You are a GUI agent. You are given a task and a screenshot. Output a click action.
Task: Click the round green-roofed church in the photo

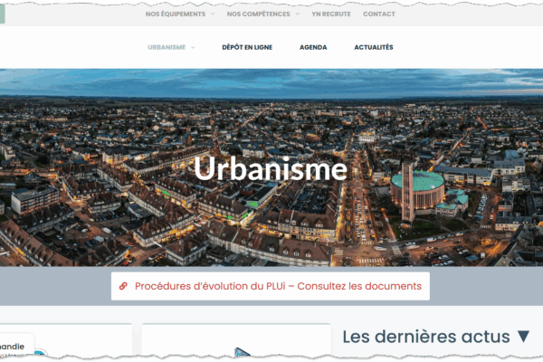[417, 186]
